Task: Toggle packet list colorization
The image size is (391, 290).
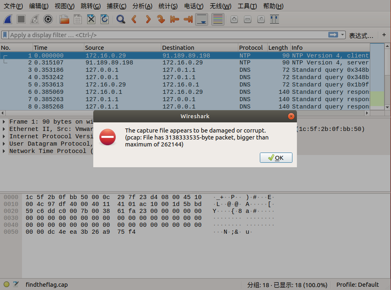Action: pyautogui.click(x=217, y=19)
